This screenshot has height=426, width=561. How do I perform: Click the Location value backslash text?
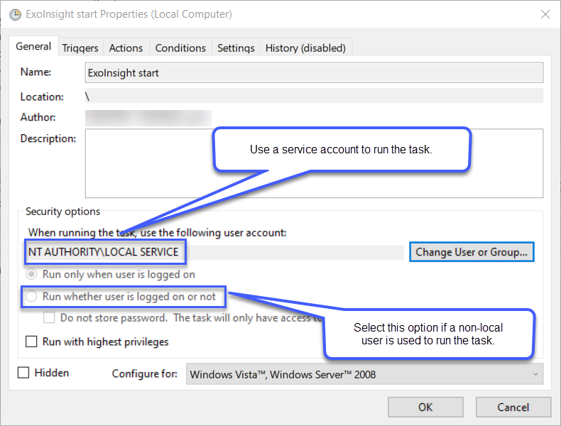[x=87, y=97]
